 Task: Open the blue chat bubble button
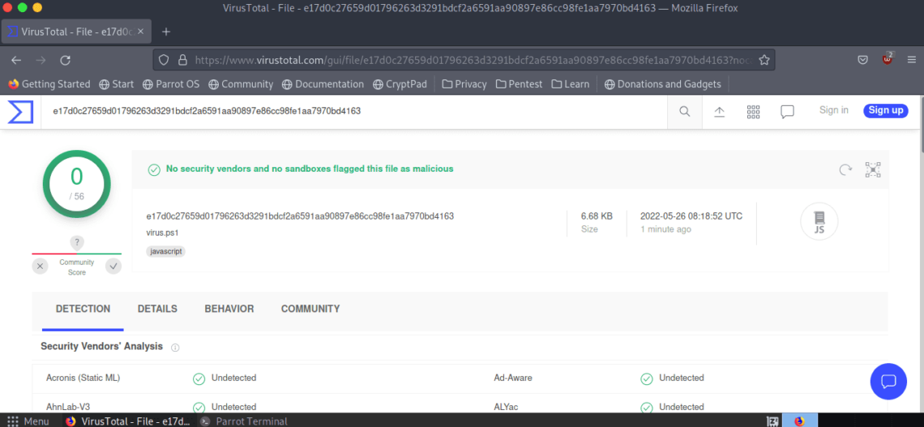click(x=888, y=381)
